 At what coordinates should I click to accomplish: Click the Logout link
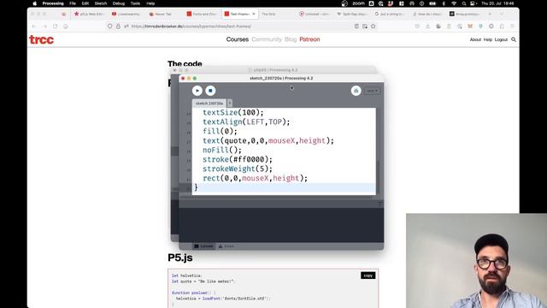[x=501, y=39]
